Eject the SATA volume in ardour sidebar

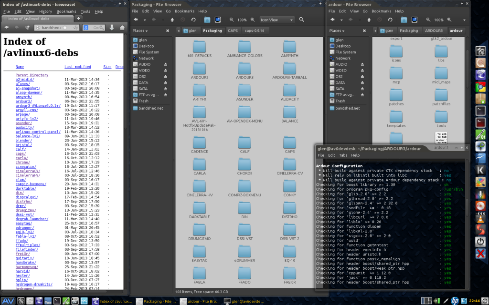[x=362, y=89]
